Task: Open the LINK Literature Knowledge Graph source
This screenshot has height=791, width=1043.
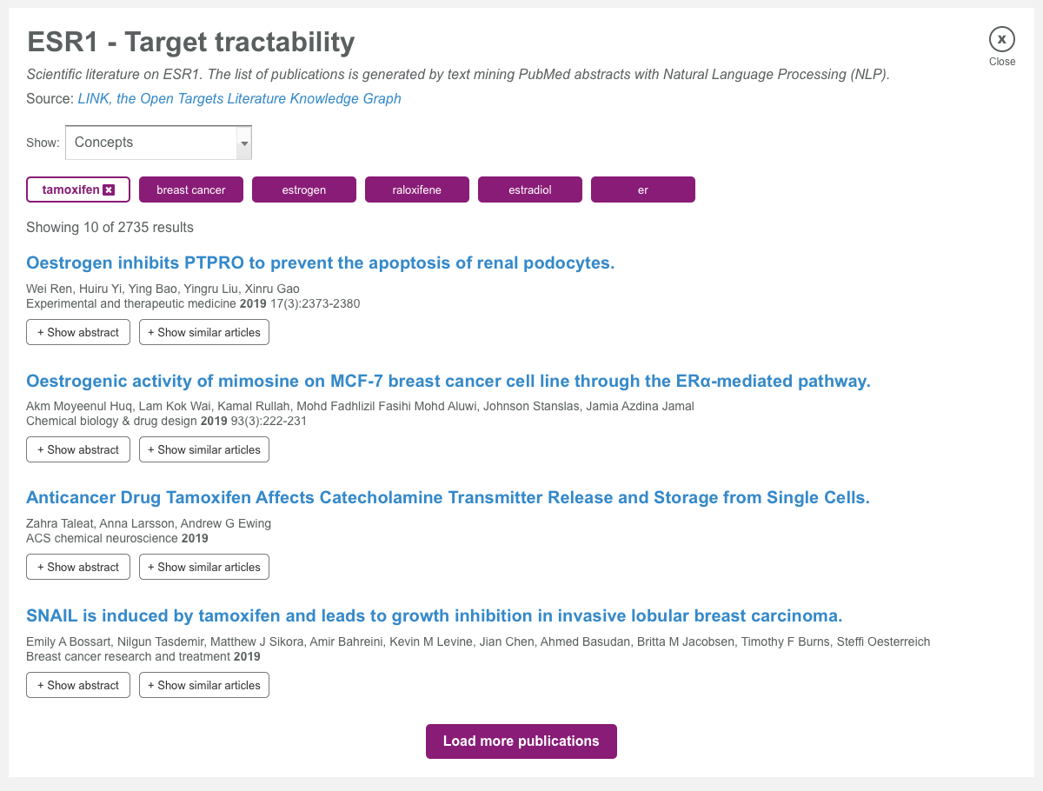Action: [x=238, y=98]
